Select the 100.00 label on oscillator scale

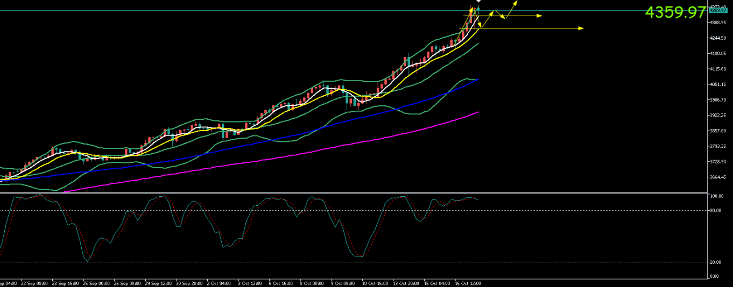tap(716, 197)
